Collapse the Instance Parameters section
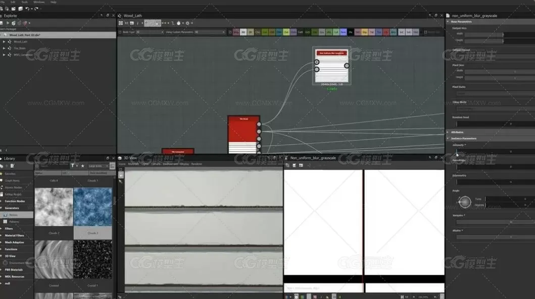This screenshot has height=299, width=535. 448,139
